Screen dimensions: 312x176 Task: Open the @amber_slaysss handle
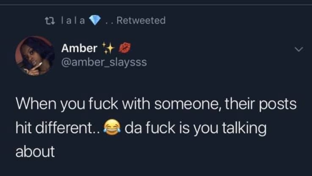tap(104, 62)
